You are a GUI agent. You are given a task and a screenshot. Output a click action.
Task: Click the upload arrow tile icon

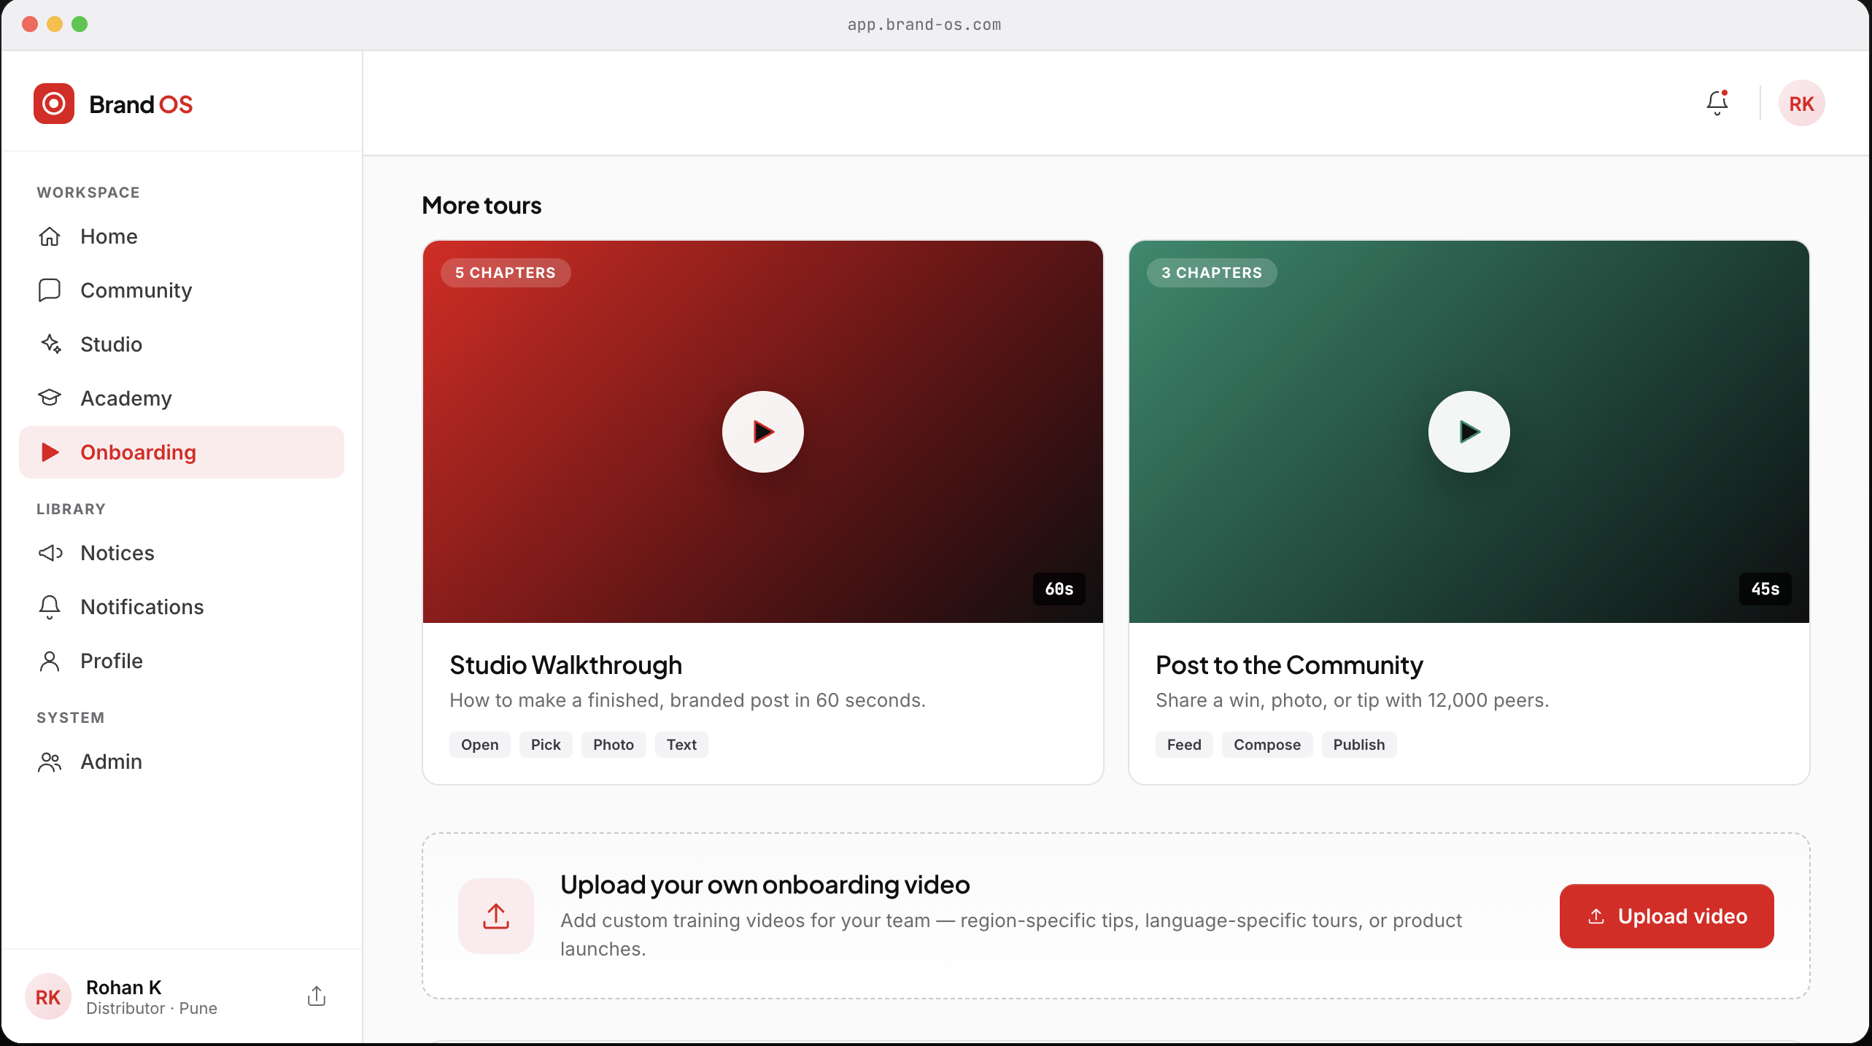(x=496, y=916)
